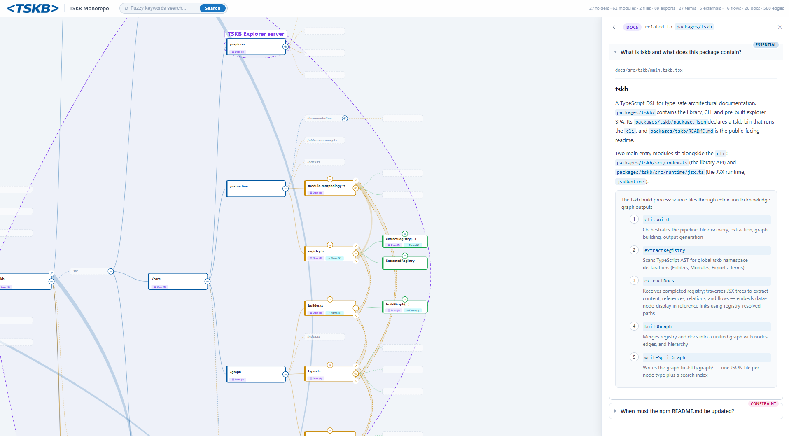Select extractDocs flow step
Image resolution: width=789 pixels, height=436 pixels.
[x=707, y=281]
